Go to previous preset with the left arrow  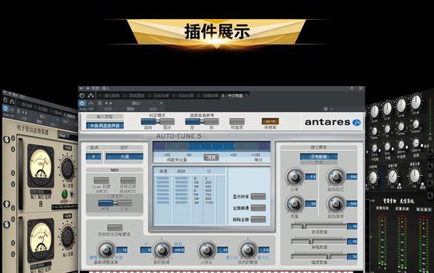(x=106, y=103)
